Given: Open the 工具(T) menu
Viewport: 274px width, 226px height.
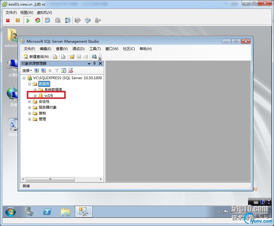Looking at the screenshot, I should (x=95, y=49).
